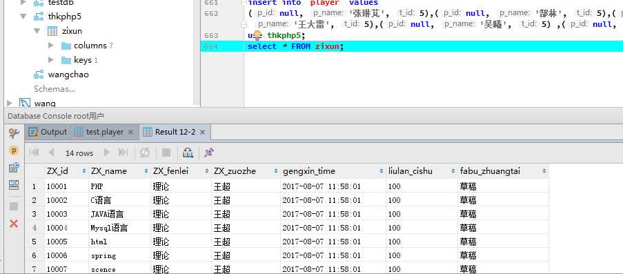
Task: Click the gray stop square in sidebar
Action: click(14, 206)
